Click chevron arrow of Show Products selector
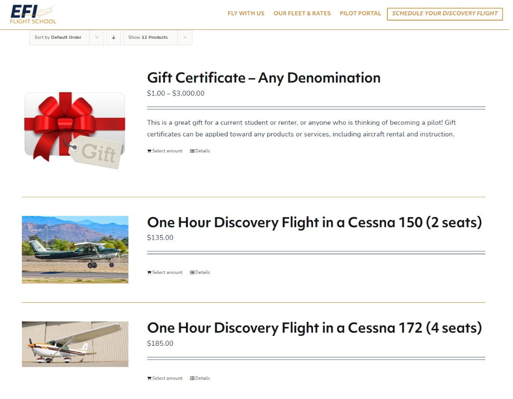The image size is (513, 399). point(185,37)
